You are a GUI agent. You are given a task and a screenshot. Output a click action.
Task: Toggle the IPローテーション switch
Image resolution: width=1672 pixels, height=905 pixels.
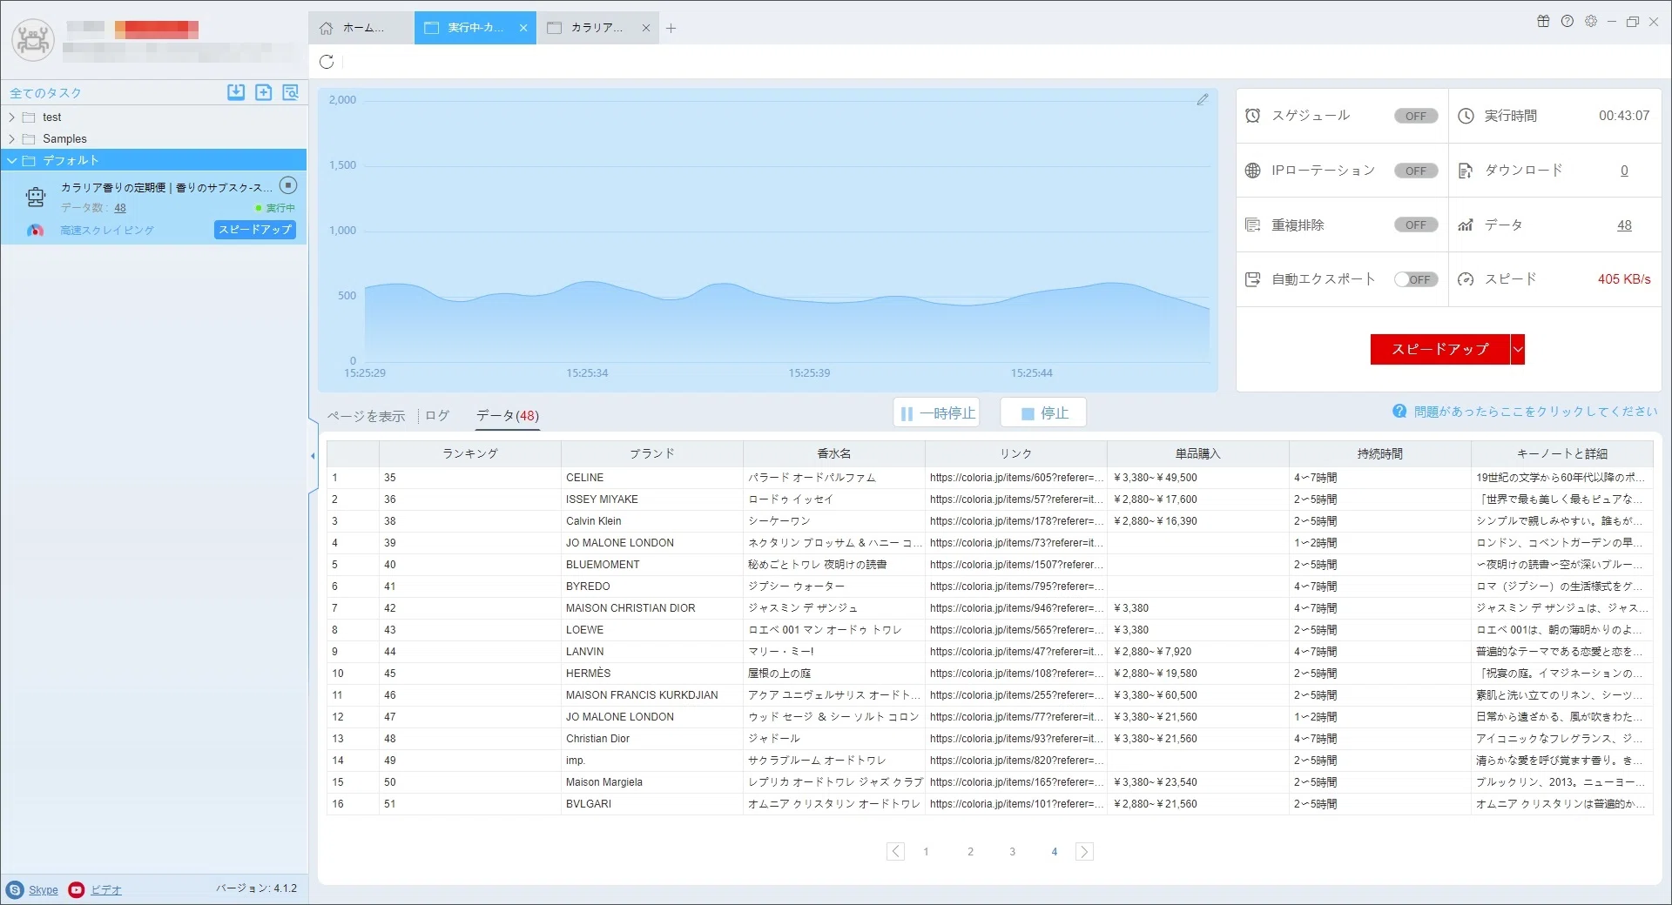click(1416, 171)
